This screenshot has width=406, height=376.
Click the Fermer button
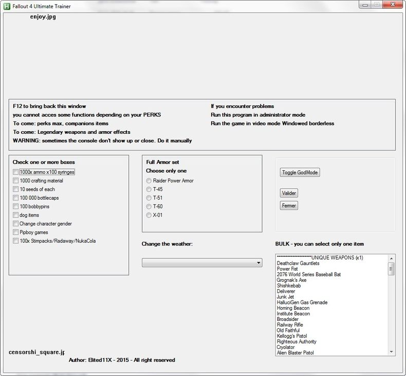(289, 206)
